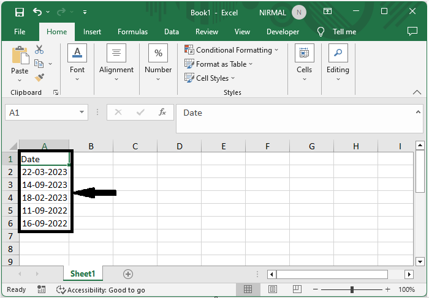
Task: Open the Insert ribbon tab
Action: (x=92, y=32)
